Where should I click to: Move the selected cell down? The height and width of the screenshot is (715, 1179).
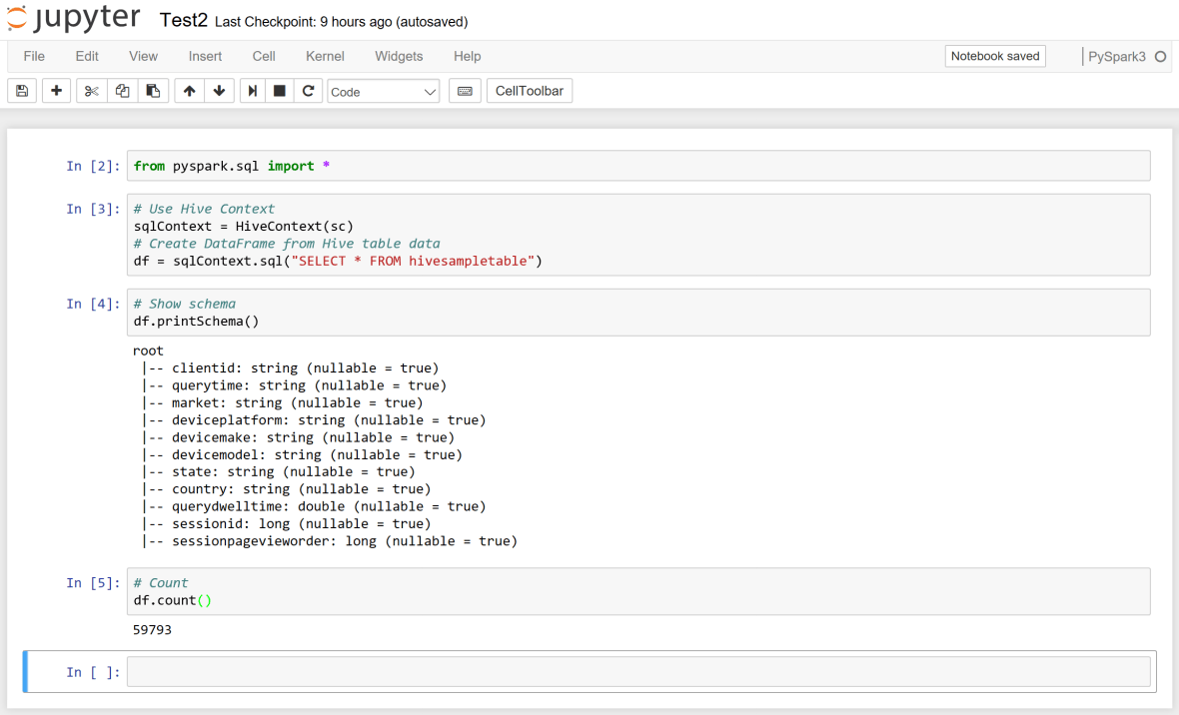tap(219, 90)
